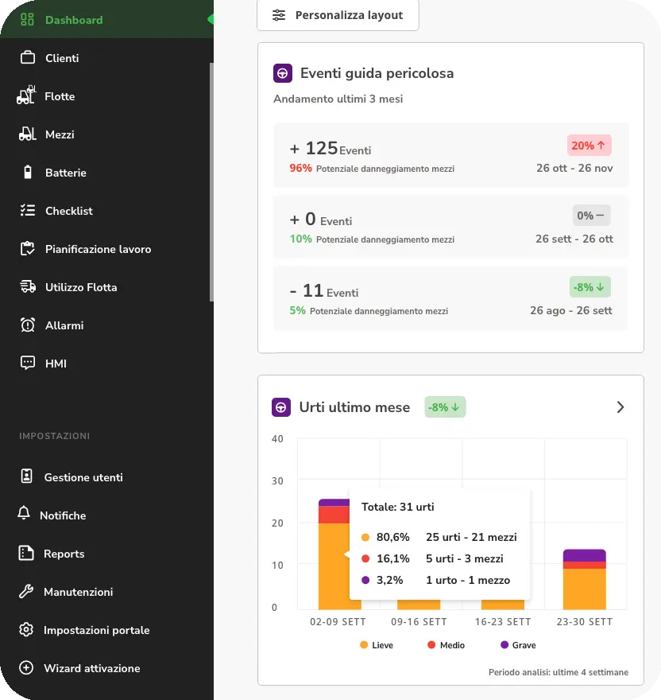Toggle the Lieve legend series
661x700 pixels.
click(376, 645)
